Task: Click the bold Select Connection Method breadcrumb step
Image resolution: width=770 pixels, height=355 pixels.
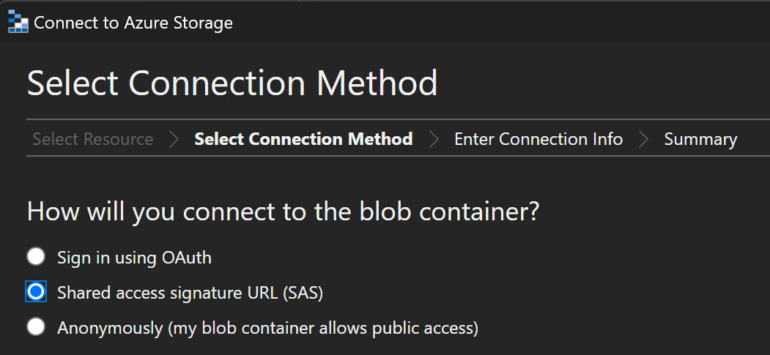Action: coord(303,139)
